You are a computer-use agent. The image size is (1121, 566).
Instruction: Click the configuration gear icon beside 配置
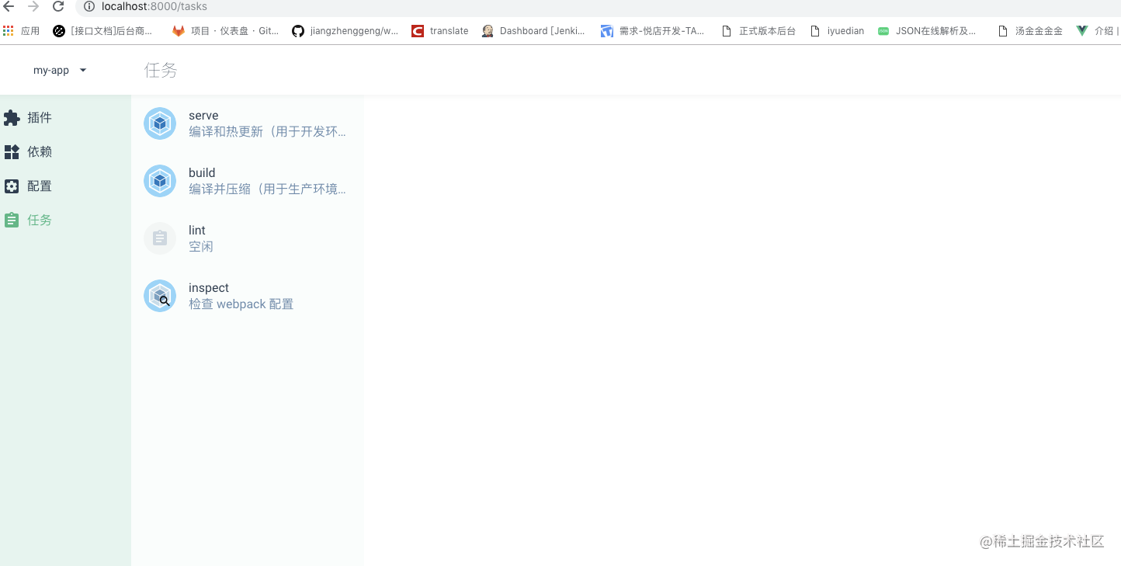[12, 186]
